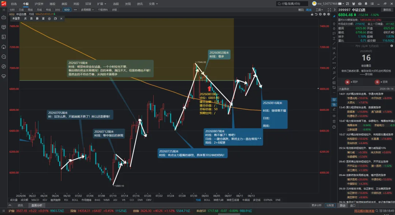Open the skin (shirt) theme icon
This screenshot has width=395, height=215.
(354, 4)
